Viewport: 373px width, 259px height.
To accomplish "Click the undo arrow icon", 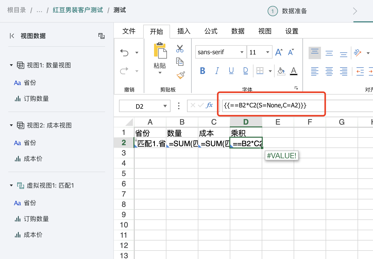I will (124, 53).
